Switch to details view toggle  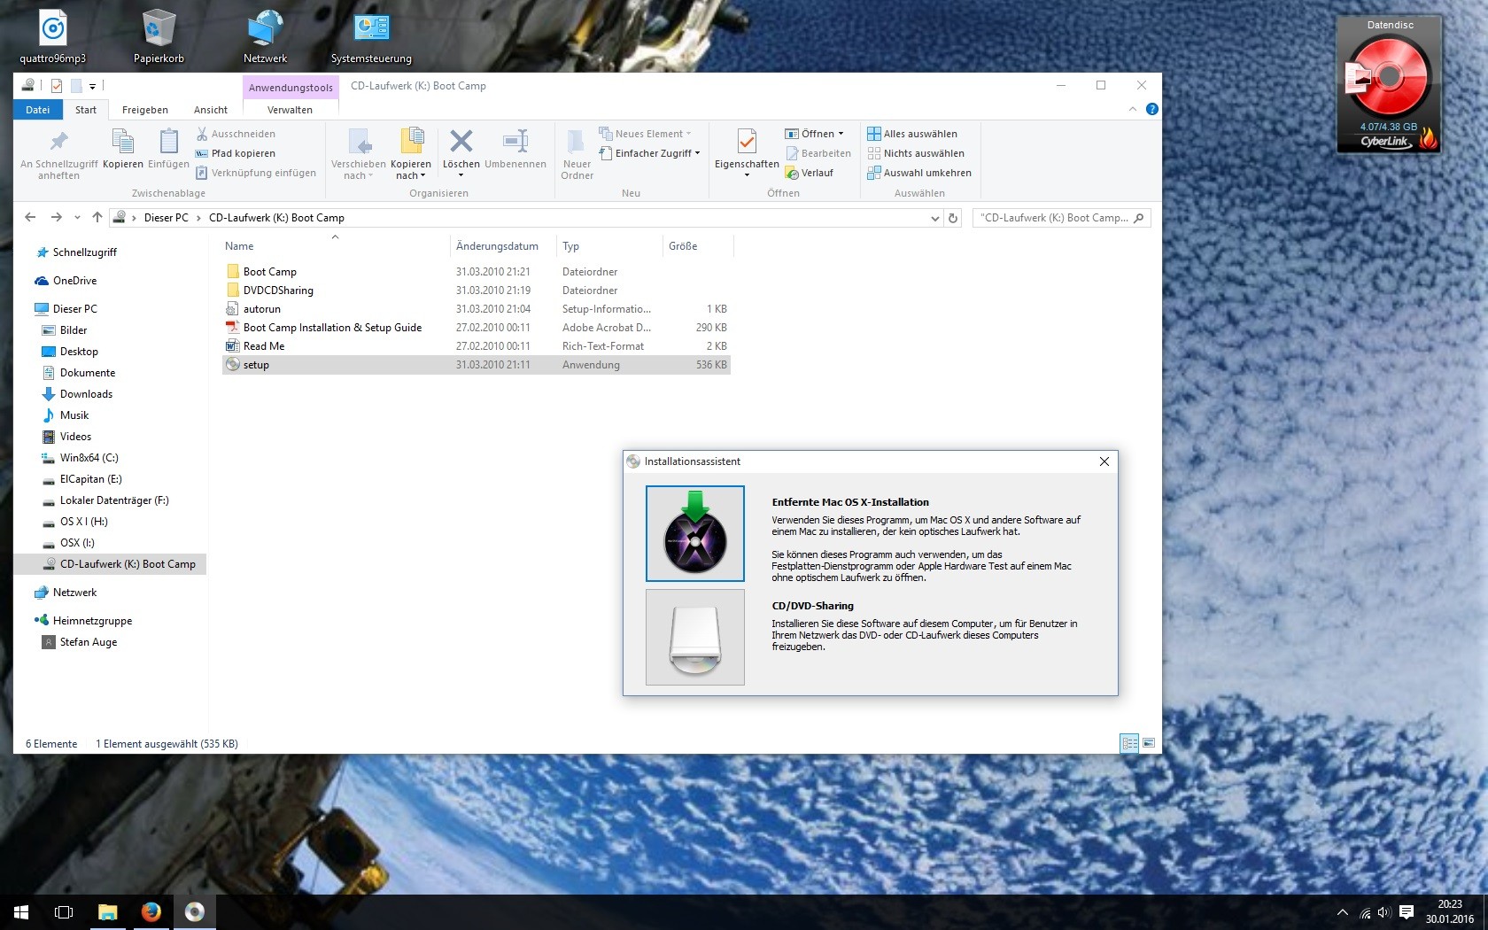(1129, 744)
